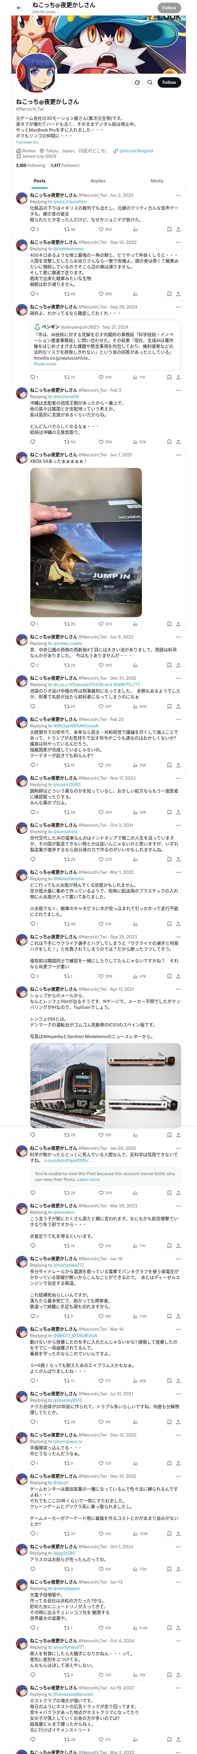Image resolution: width=197 pixels, height=1754 pixels.
Task: Bookmark the XBOX SX post
Action: (x=168, y=624)
